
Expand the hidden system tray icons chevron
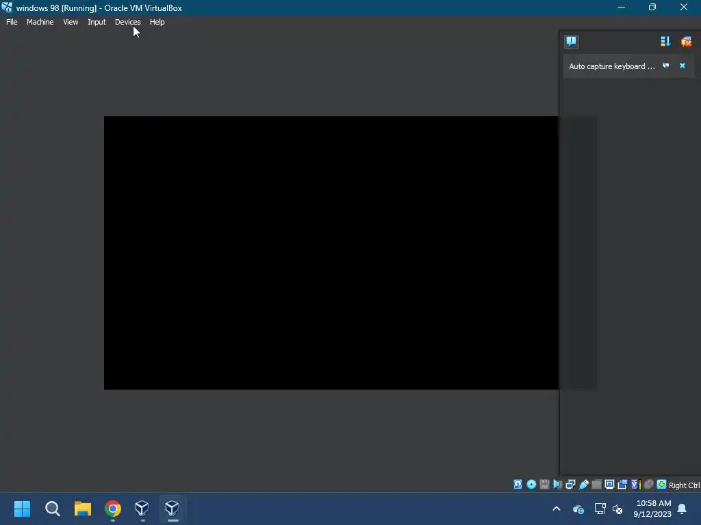point(557,509)
